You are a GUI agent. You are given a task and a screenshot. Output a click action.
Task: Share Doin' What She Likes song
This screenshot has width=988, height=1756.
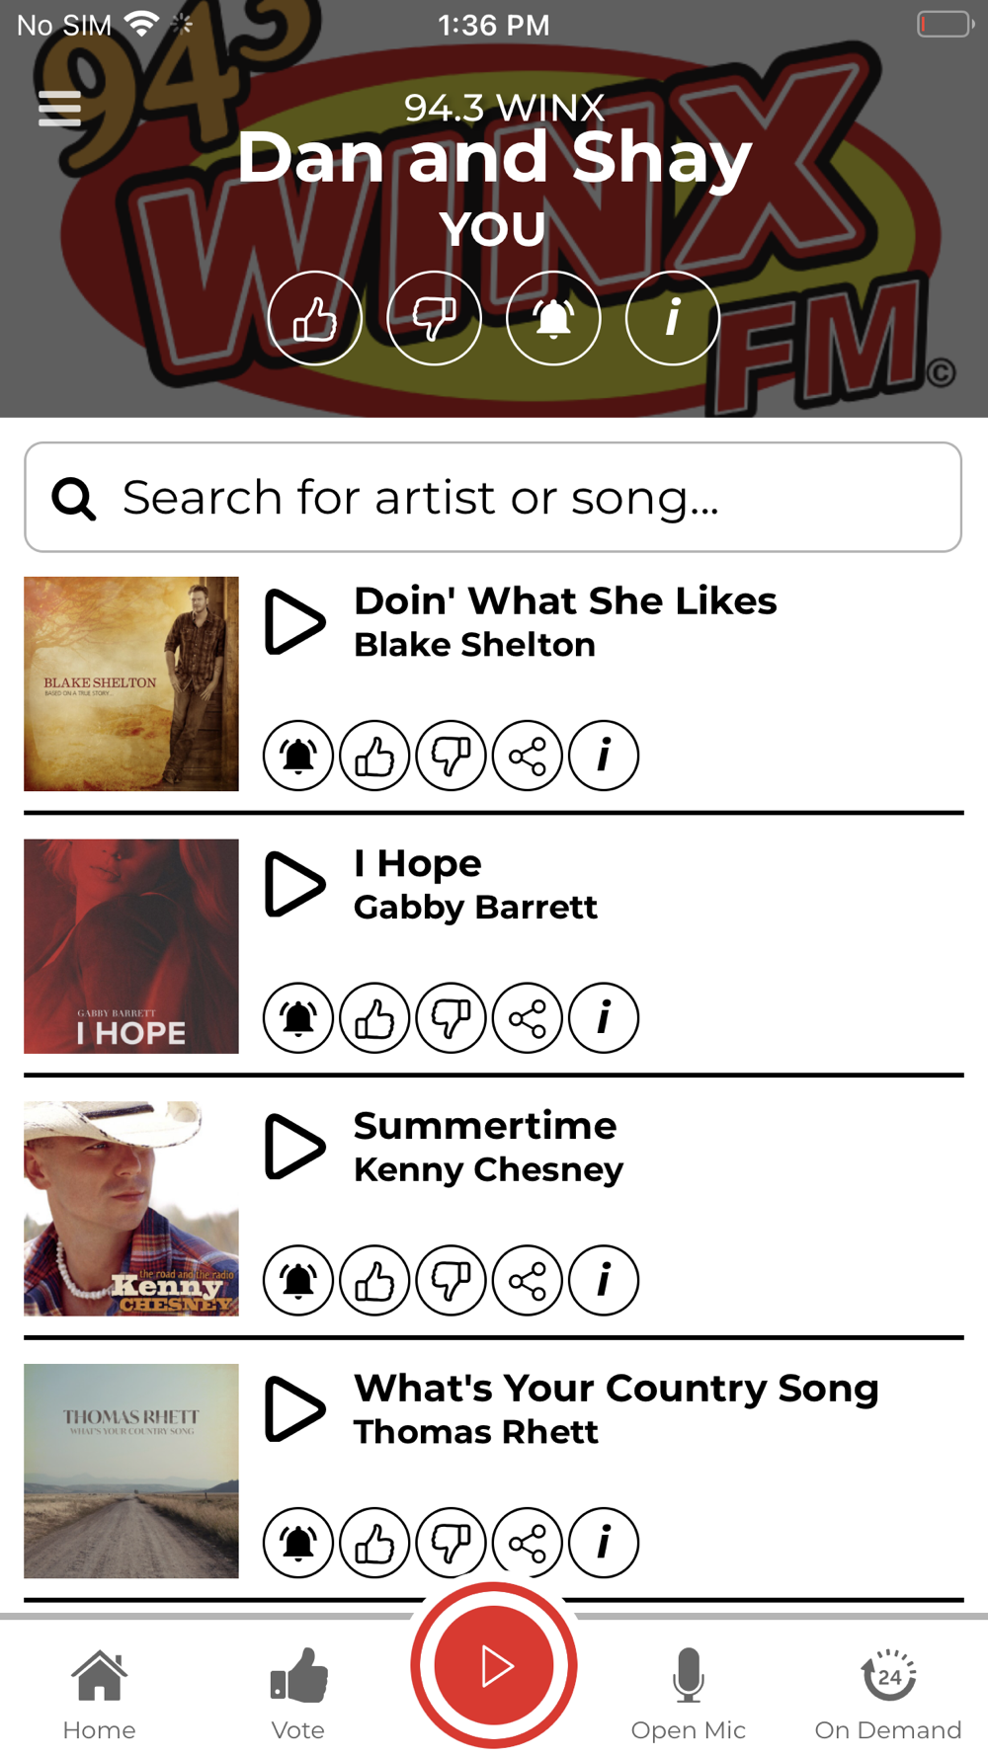pyautogui.click(x=528, y=757)
